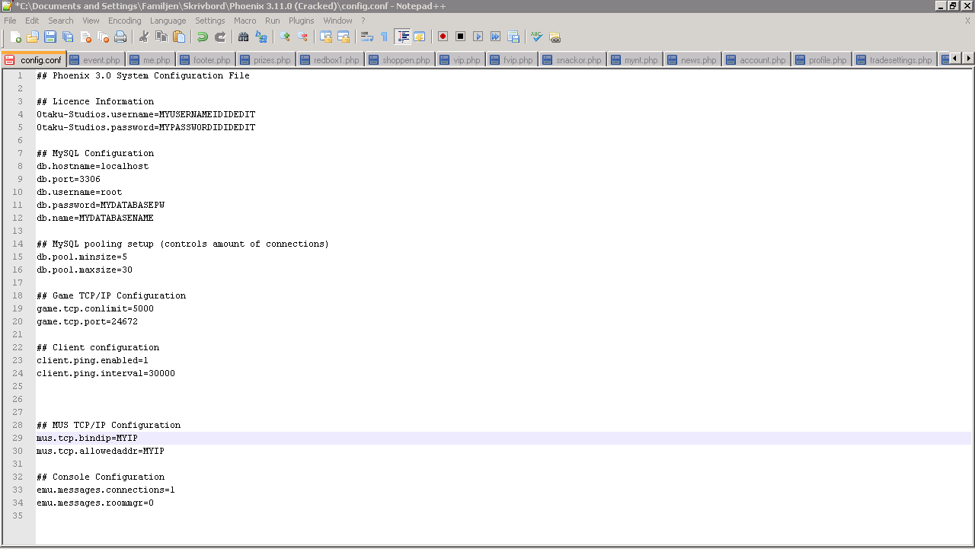Stop macro recording with the black square
This screenshot has height=549, width=975.
tap(460, 37)
